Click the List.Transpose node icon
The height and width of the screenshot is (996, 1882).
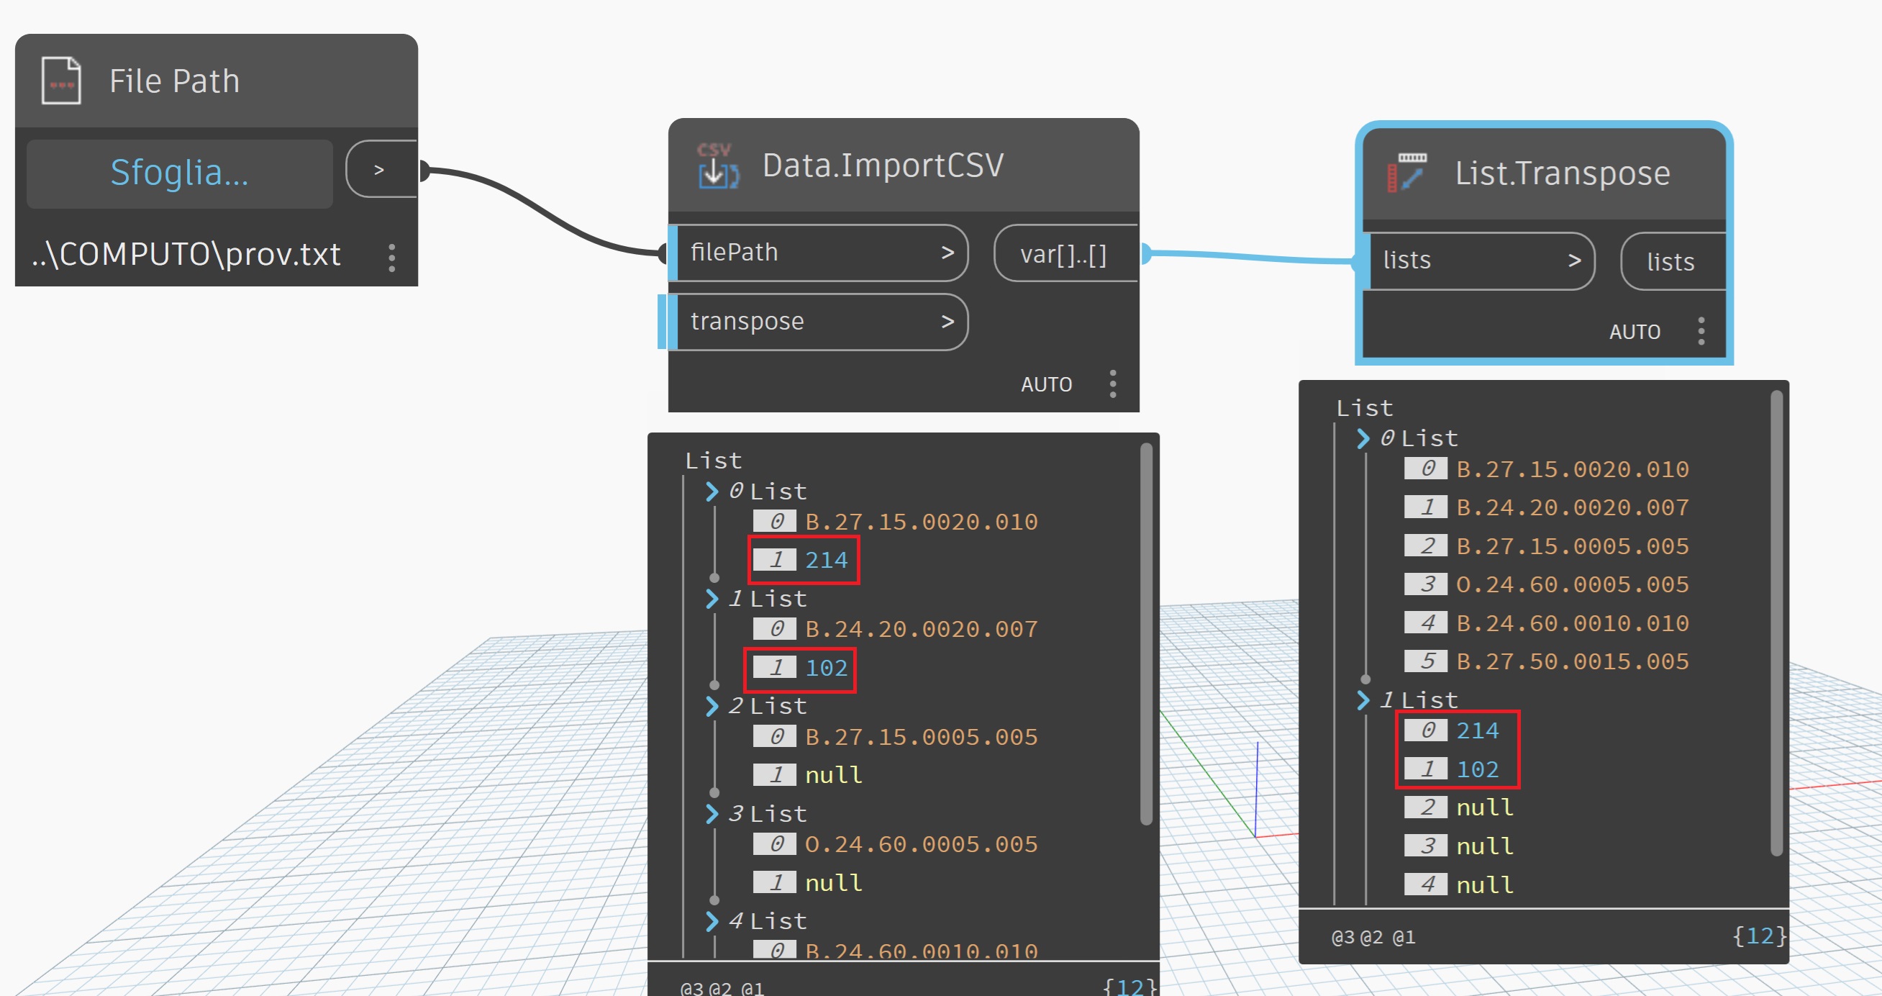pos(1407,173)
